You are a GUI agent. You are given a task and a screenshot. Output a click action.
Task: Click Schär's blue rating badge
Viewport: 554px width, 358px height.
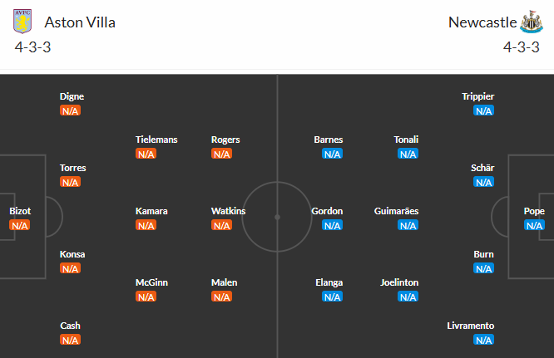483,182
